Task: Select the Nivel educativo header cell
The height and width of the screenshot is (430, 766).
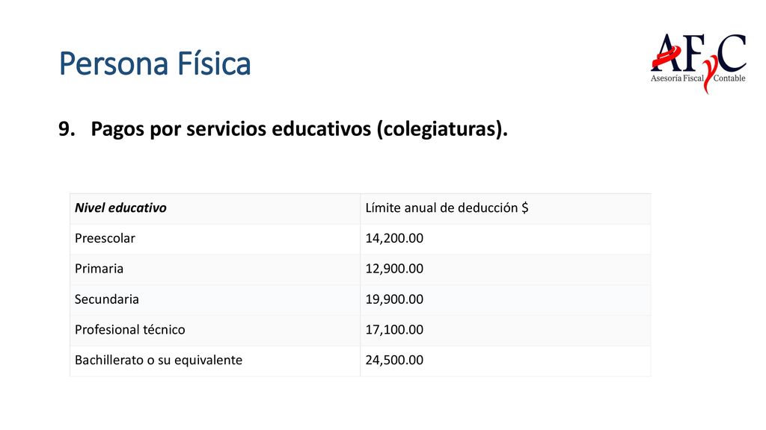Action: point(215,208)
